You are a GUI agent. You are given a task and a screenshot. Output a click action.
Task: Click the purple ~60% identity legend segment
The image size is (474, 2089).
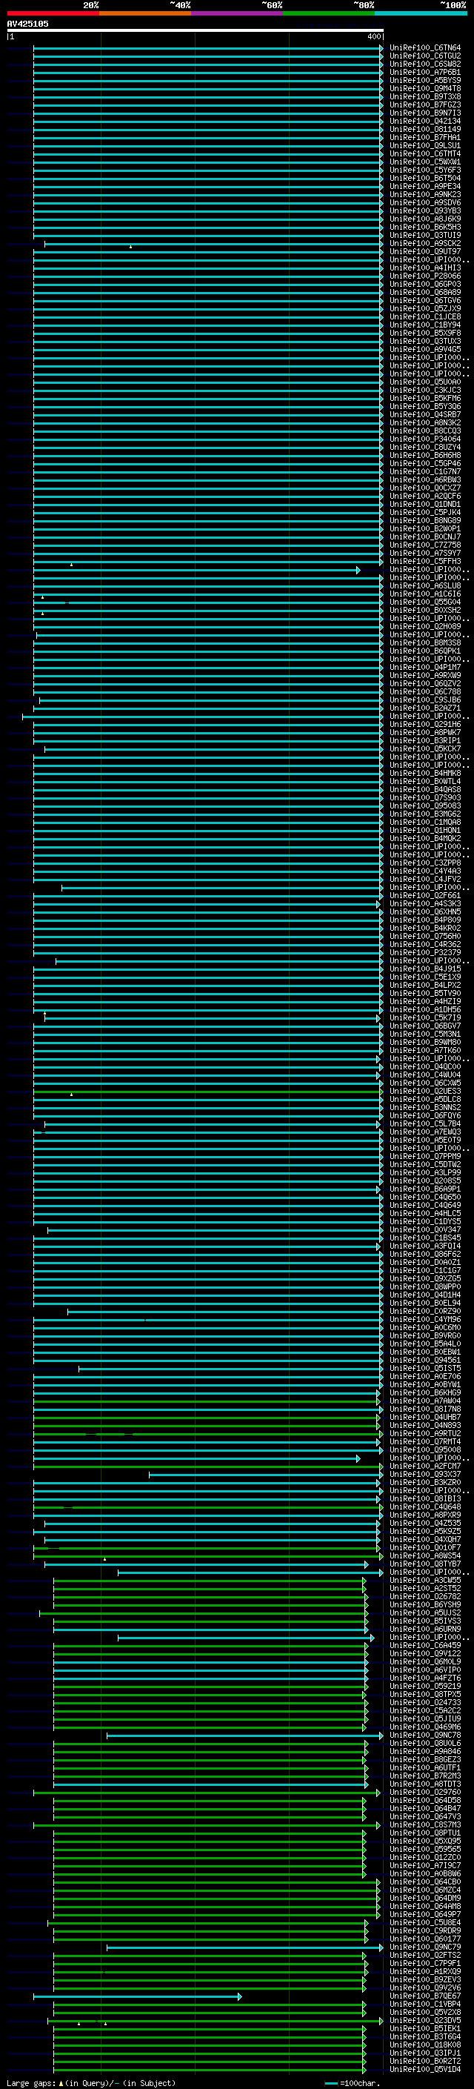click(238, 13)
